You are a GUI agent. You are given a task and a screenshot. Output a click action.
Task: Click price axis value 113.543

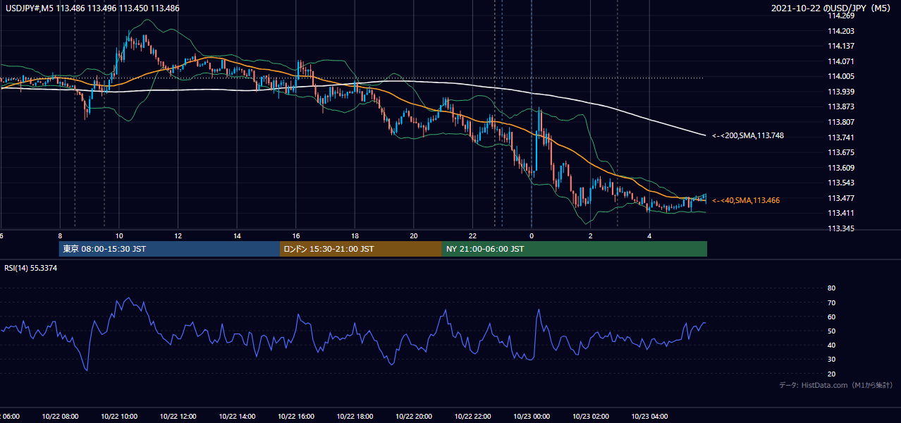pos(840,183)
